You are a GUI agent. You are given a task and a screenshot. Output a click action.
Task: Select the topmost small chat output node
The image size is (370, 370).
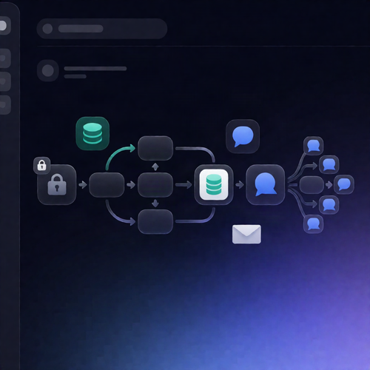click(x=313, y=146)
